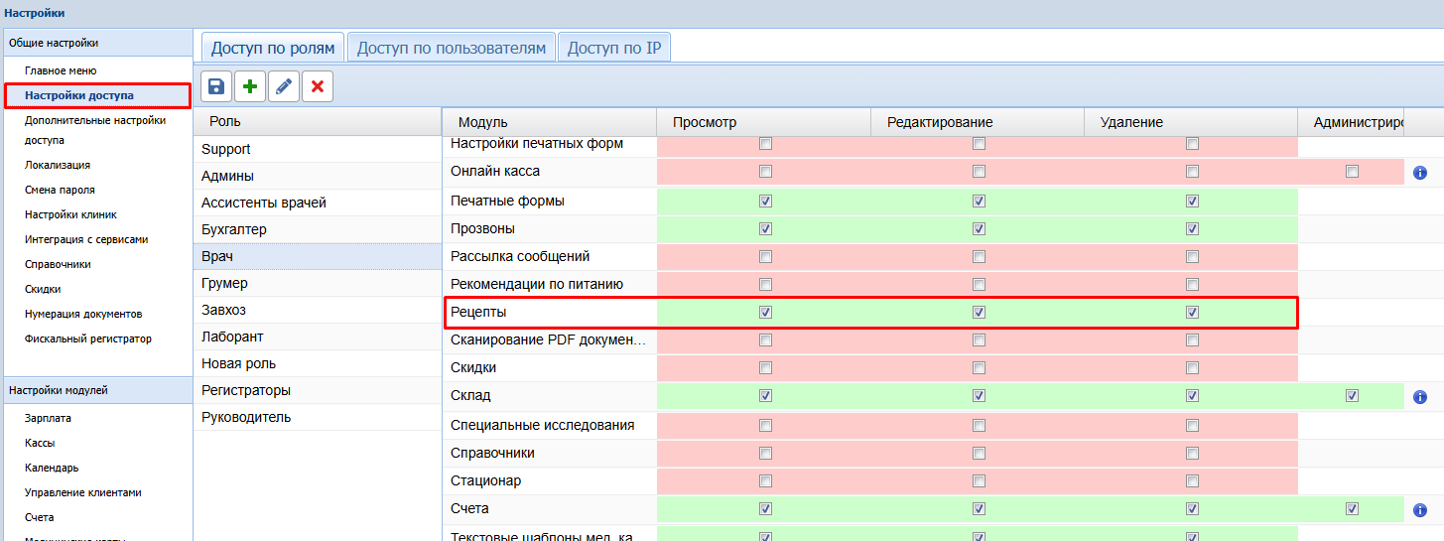Select the Бухгалтер role in list
1444x541 pixels.
click(233, 229)
